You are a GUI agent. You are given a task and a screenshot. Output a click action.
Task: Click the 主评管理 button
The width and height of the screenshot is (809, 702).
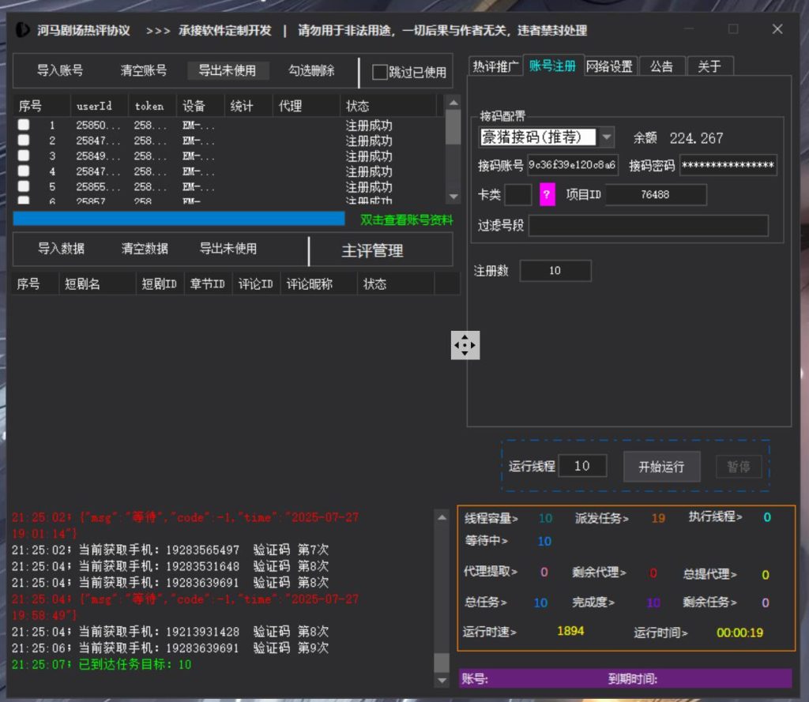[372, 251]
